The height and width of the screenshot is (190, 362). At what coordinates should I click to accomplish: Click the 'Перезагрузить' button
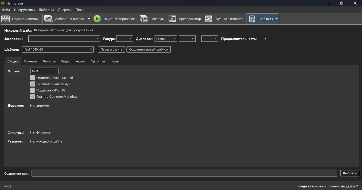click(111, 49)
